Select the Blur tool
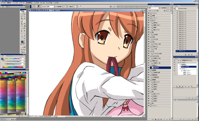199x121 pixels. (x=22, y=28)
